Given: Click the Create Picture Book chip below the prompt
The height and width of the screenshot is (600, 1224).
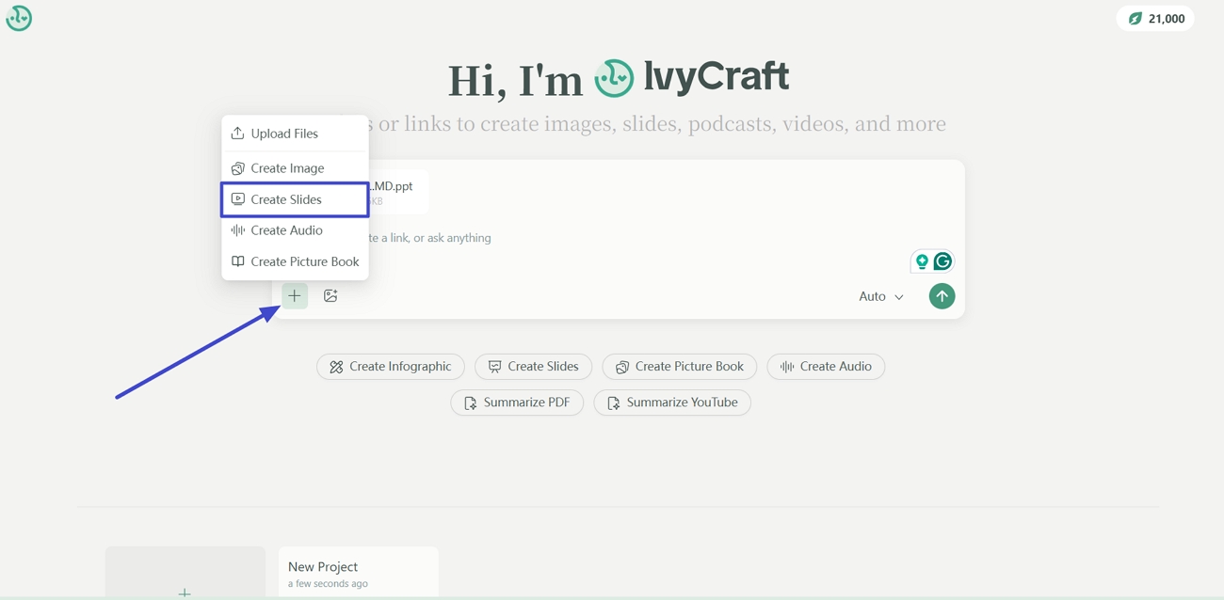Looking at the screenshot, I should [680, 367].
